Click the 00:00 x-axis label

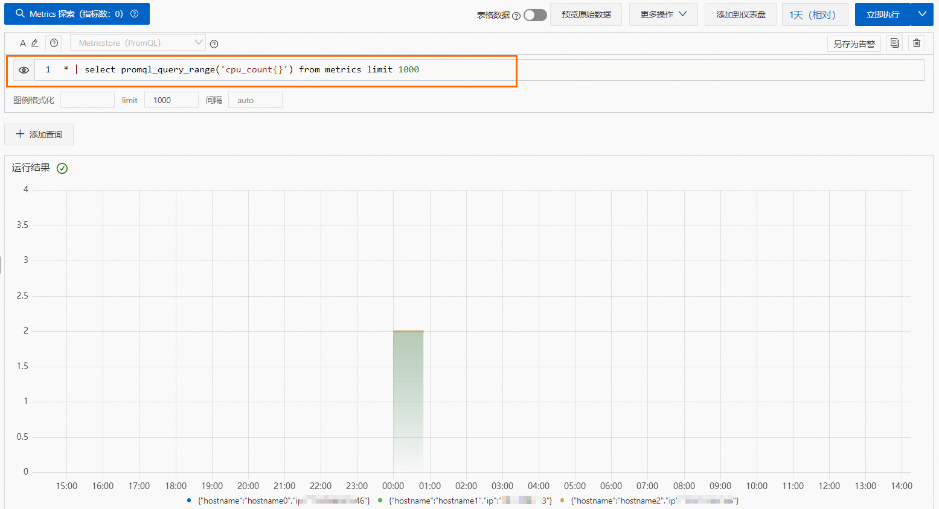click(393, 486)
